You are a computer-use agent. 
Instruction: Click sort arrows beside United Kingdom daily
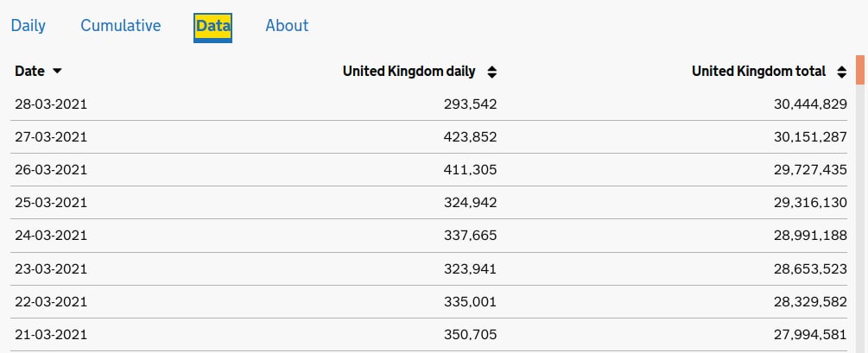492,72
